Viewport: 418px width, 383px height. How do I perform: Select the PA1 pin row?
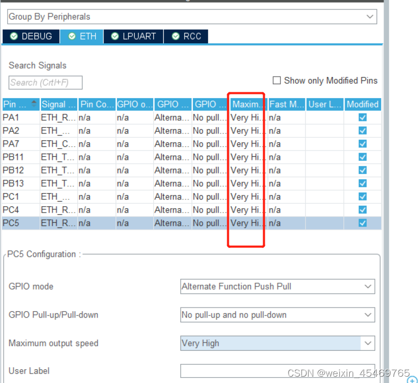click(x=192, y=117)
